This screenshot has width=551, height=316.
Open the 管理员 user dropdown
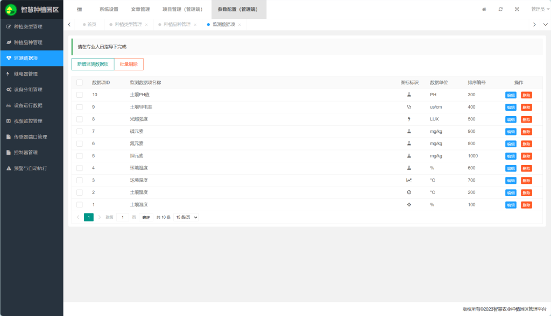point(540,9)
